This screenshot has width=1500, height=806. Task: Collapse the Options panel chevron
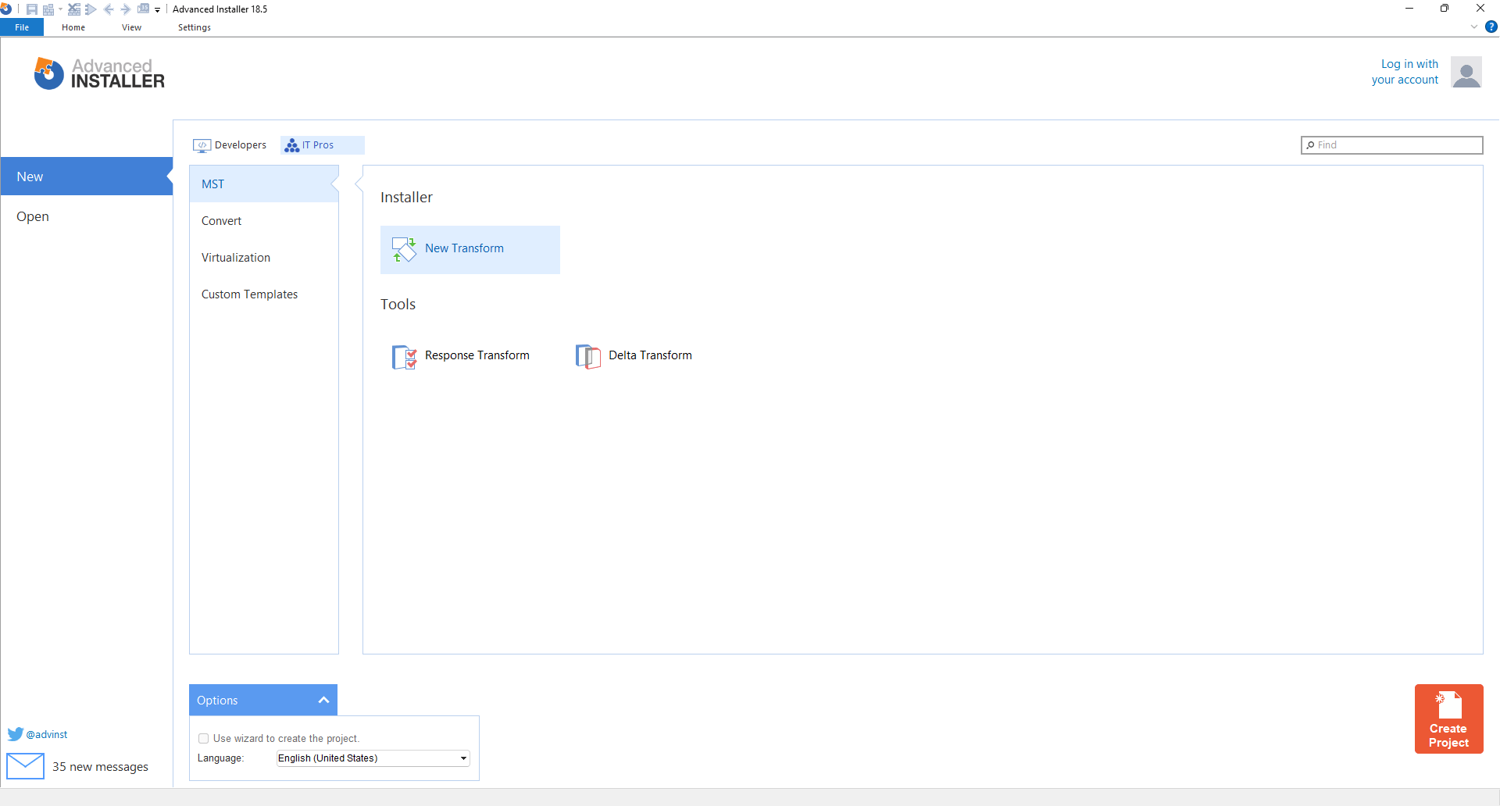(323, 700)
